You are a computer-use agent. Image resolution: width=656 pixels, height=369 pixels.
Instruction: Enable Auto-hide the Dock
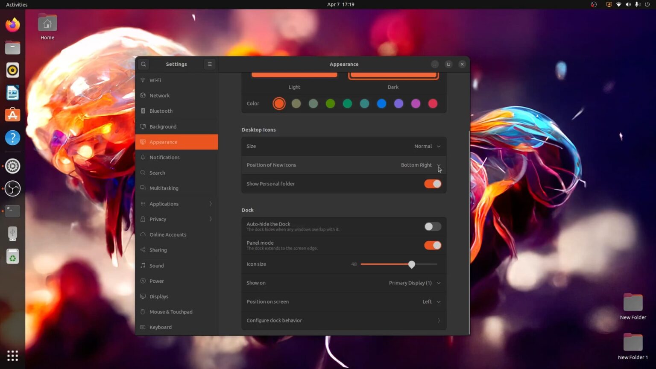coord(432,226)
